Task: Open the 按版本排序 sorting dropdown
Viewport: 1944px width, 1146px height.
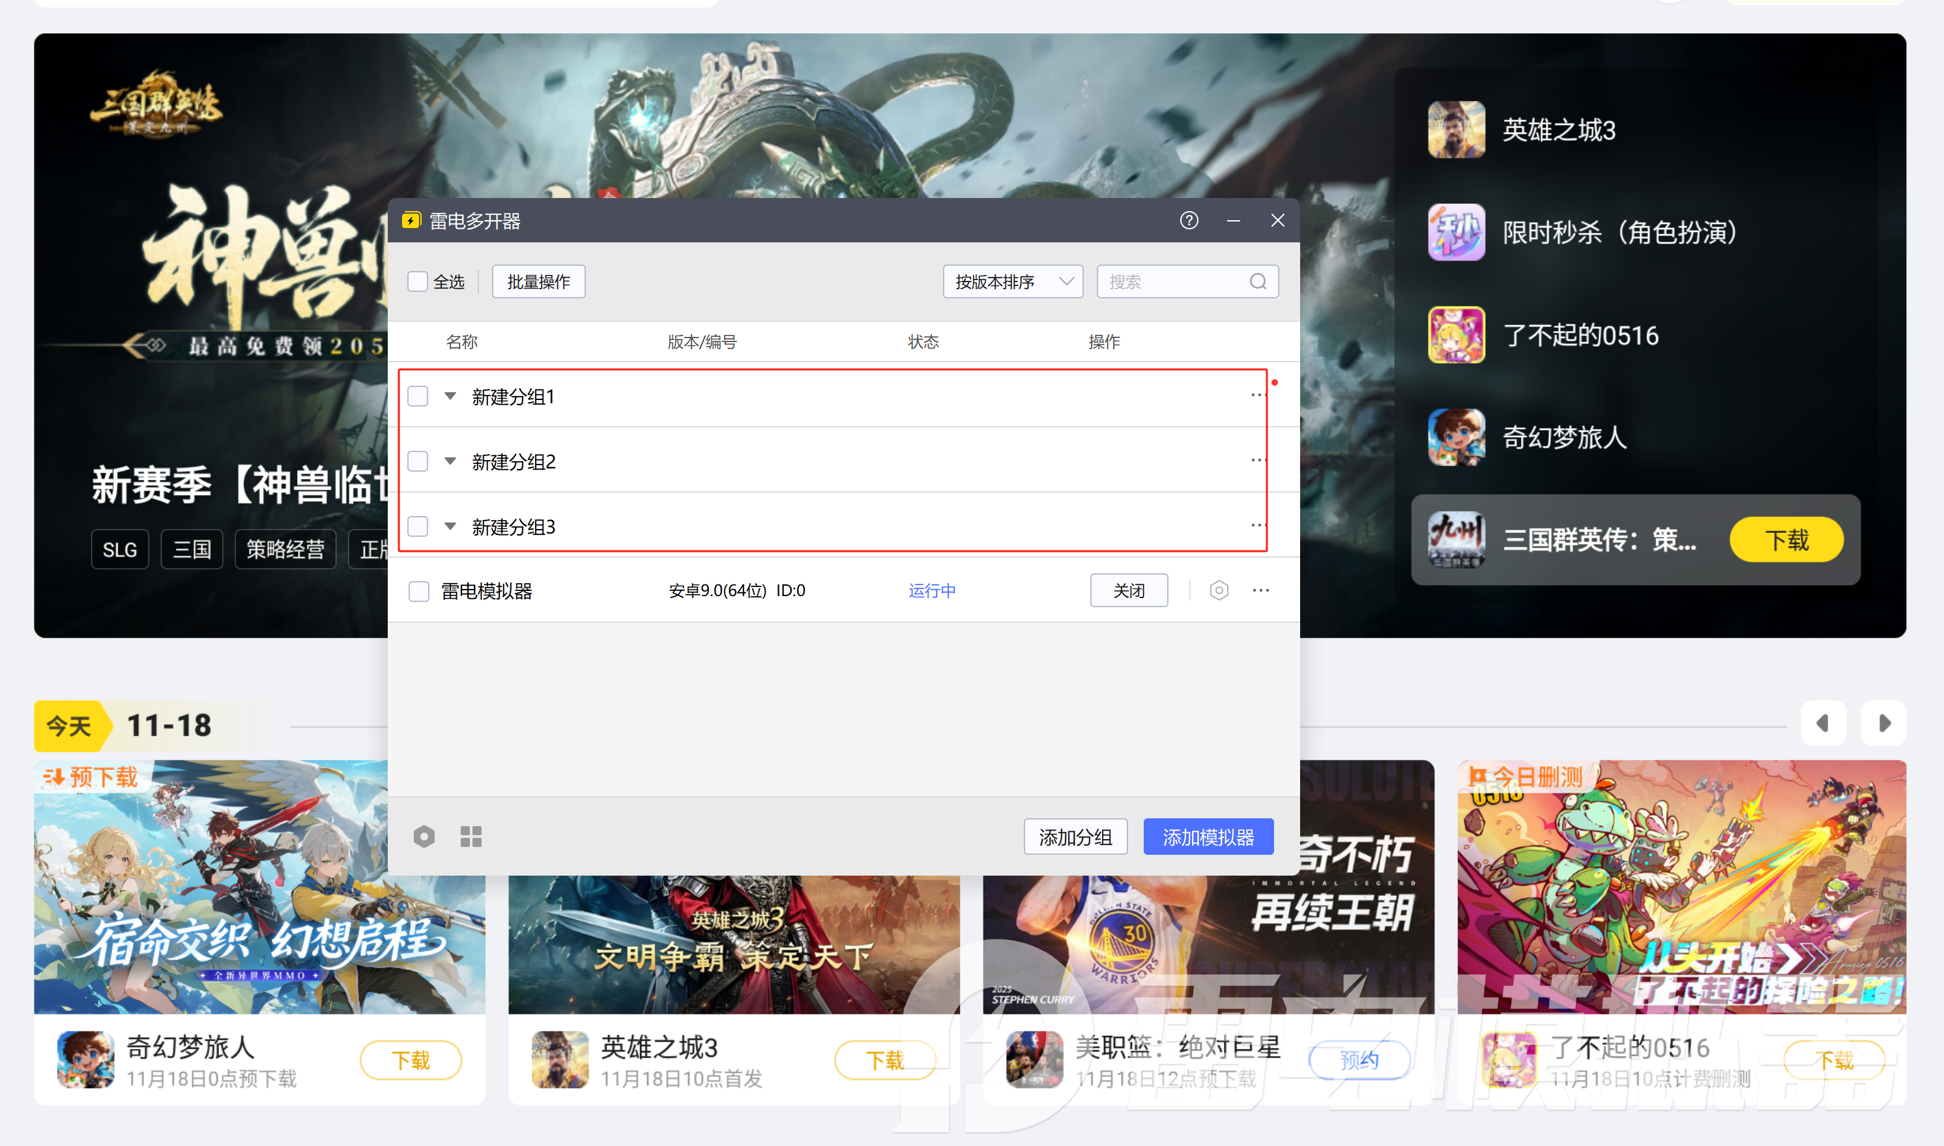Action: 1012,281
